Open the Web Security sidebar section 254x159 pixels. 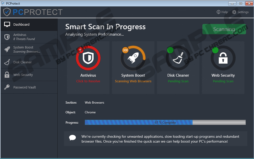[x=29, y=75]
